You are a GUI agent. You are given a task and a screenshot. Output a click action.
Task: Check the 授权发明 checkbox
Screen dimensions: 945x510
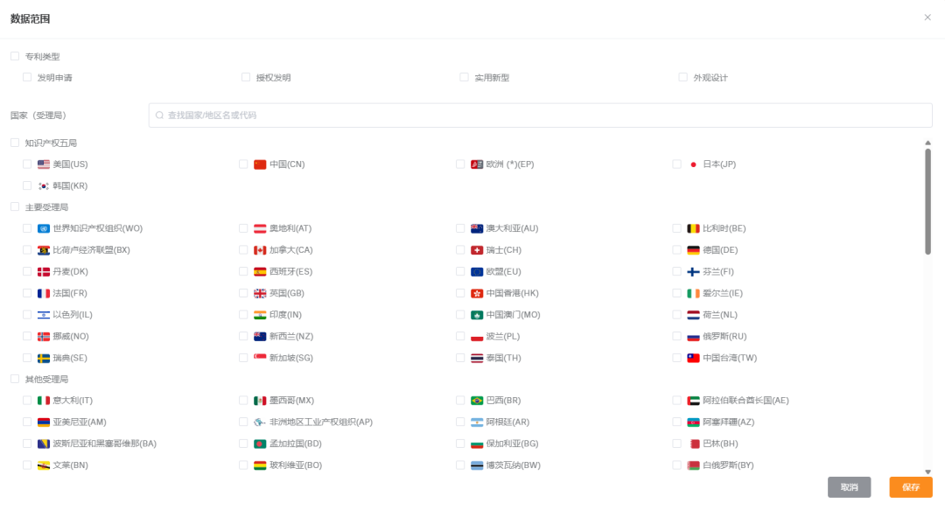pyautogui.click(x=246, y=77)
